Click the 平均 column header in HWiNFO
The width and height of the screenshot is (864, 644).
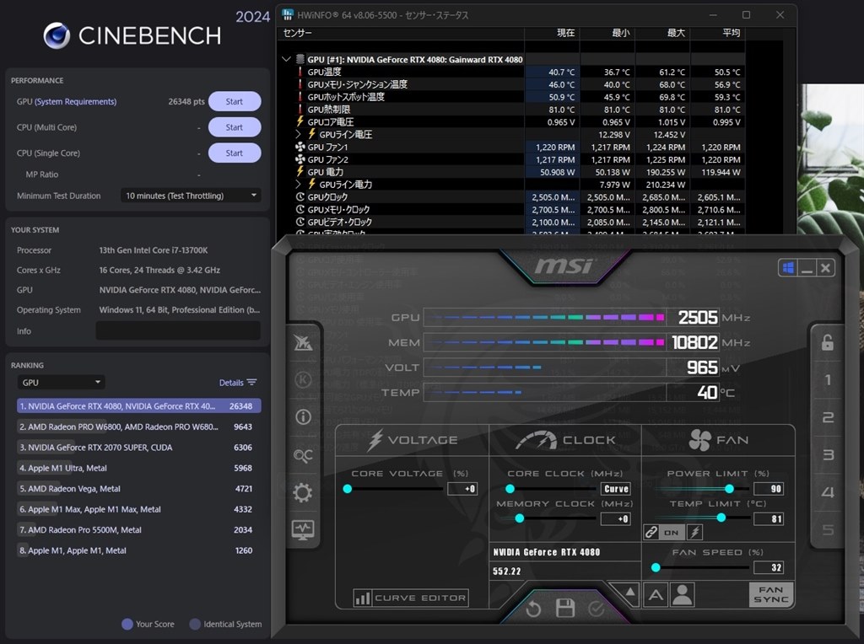[717, 33]
